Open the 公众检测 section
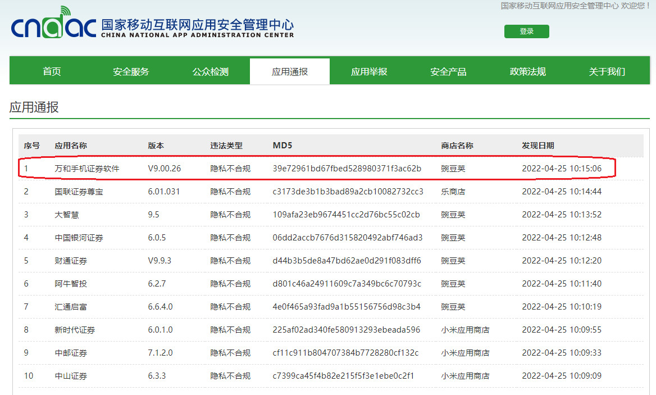Image resolution: width=656 pixels, height=395 pixels. [x=210, y=71]
